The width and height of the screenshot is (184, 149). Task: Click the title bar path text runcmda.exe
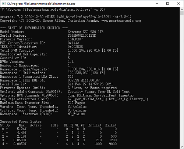click(x=41, y=4)
